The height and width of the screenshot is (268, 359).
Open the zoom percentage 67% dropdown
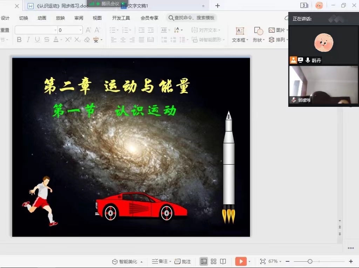click(275, 261)
